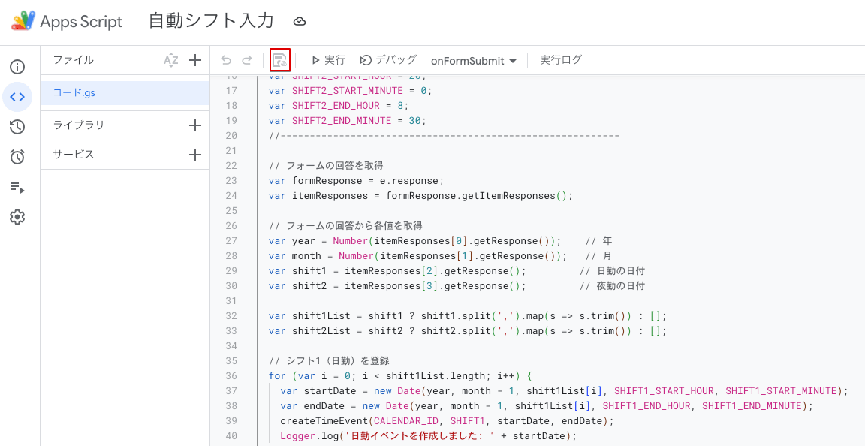Image resolution: width=865 pixels, height=446 pixels.
Task: Click on 'var formResponse = e.response;' line
Action: pos(357,180)
